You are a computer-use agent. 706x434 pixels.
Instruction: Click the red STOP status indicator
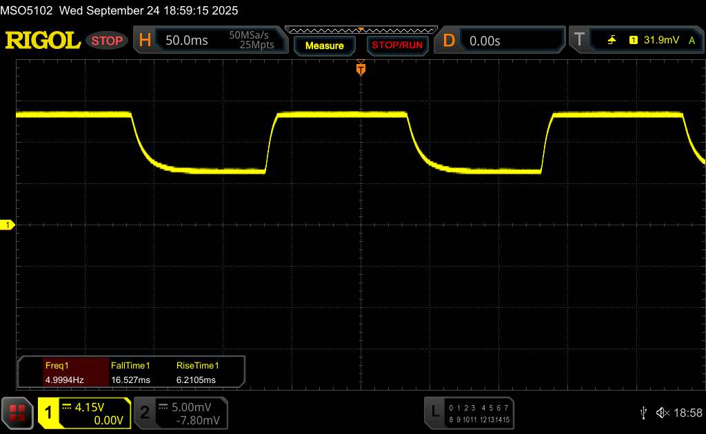tap(108, 41)
